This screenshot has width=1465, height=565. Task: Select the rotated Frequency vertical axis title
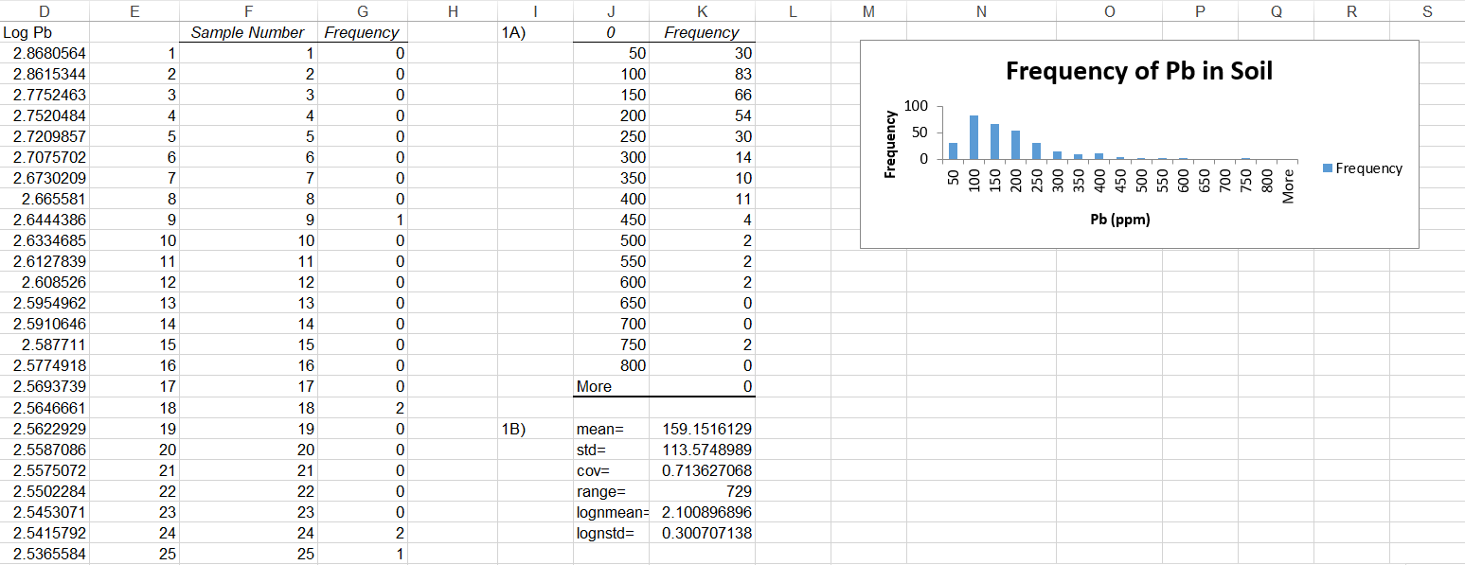click(x=890, y=145)
